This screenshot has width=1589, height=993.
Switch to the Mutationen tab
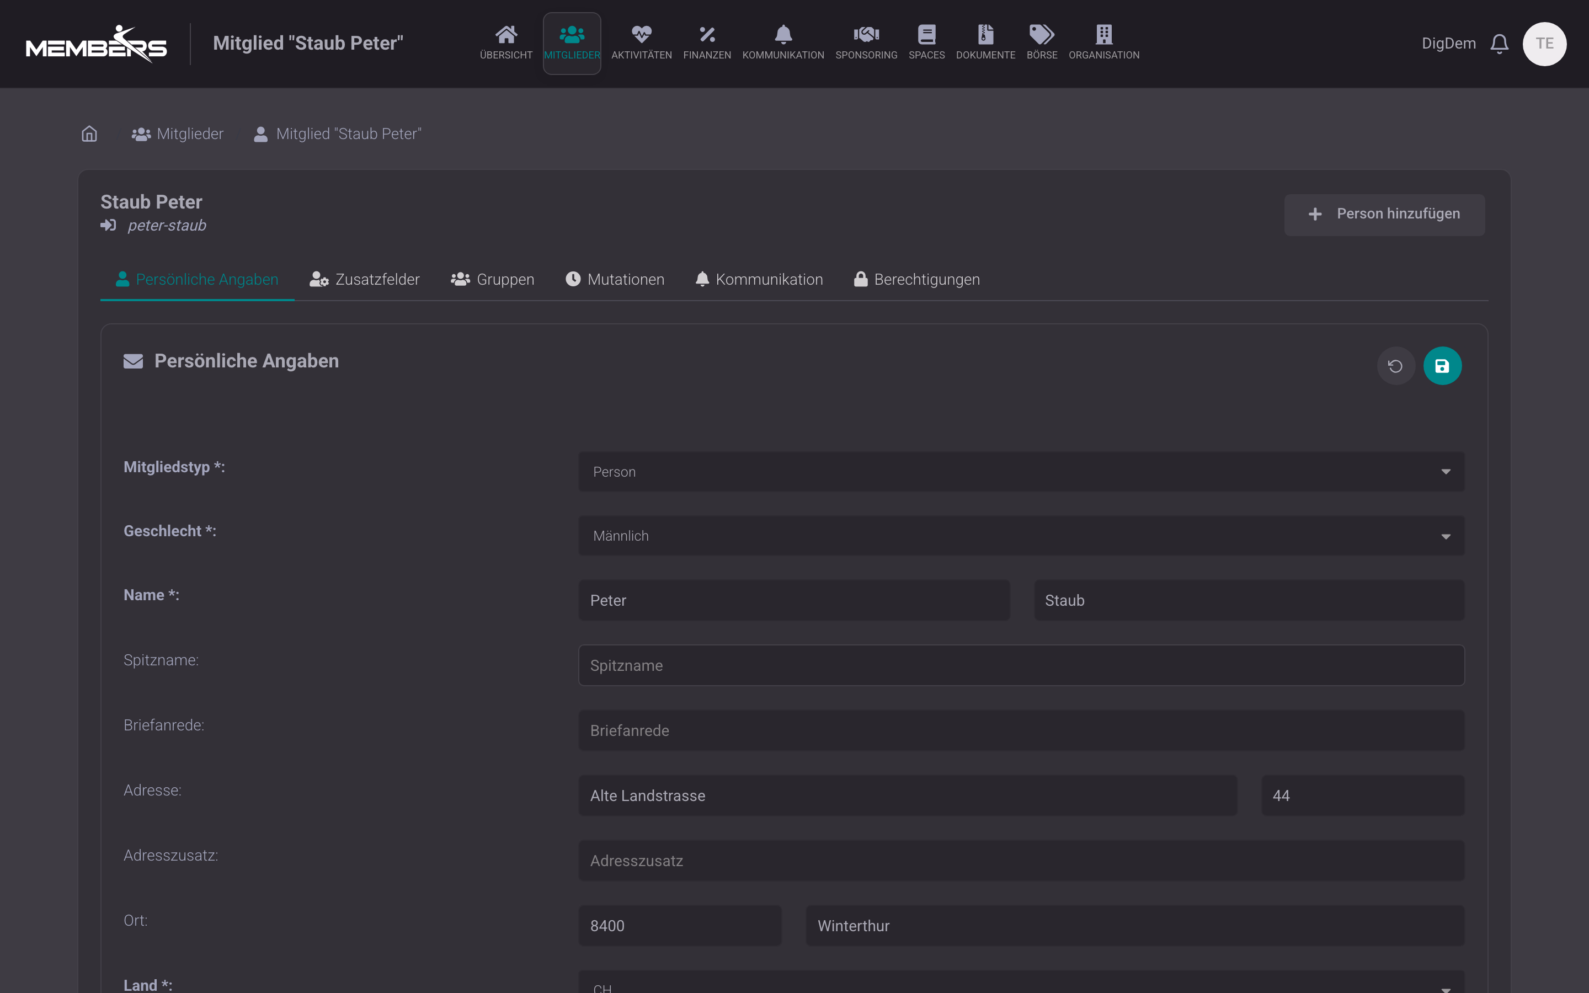click(x=615, y=280)
